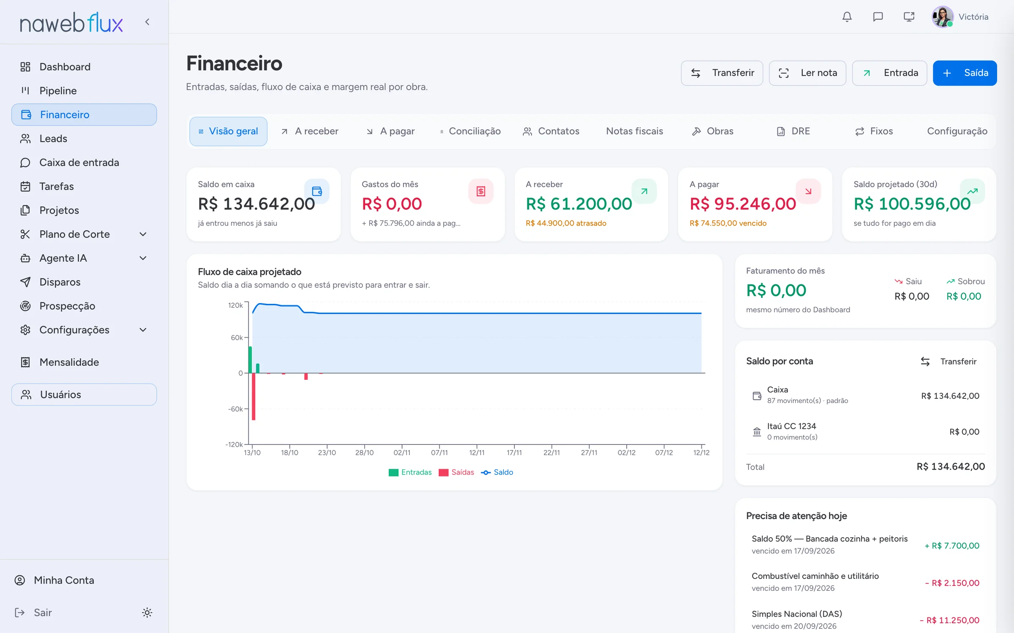1014x633 pixels.
Task: Open Victória's profile avatar
Action: (x=943, y=17)
